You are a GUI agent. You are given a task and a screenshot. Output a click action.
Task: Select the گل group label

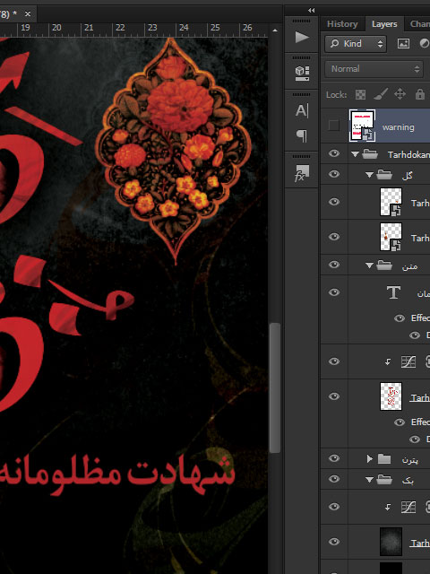click(x=408, y=176)
